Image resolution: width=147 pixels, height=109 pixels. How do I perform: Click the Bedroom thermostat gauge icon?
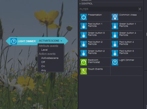84,62
